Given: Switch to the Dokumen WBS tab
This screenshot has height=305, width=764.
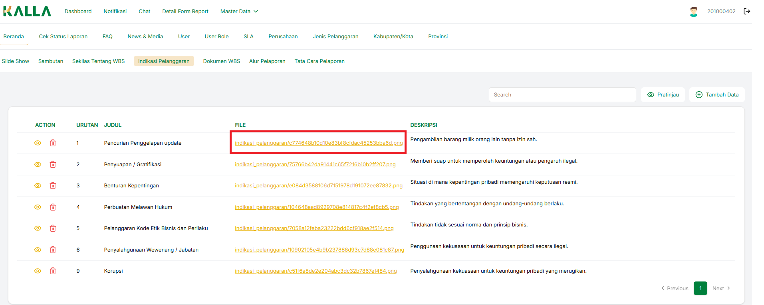Looking at the screenshot, I should pos(221,61).
